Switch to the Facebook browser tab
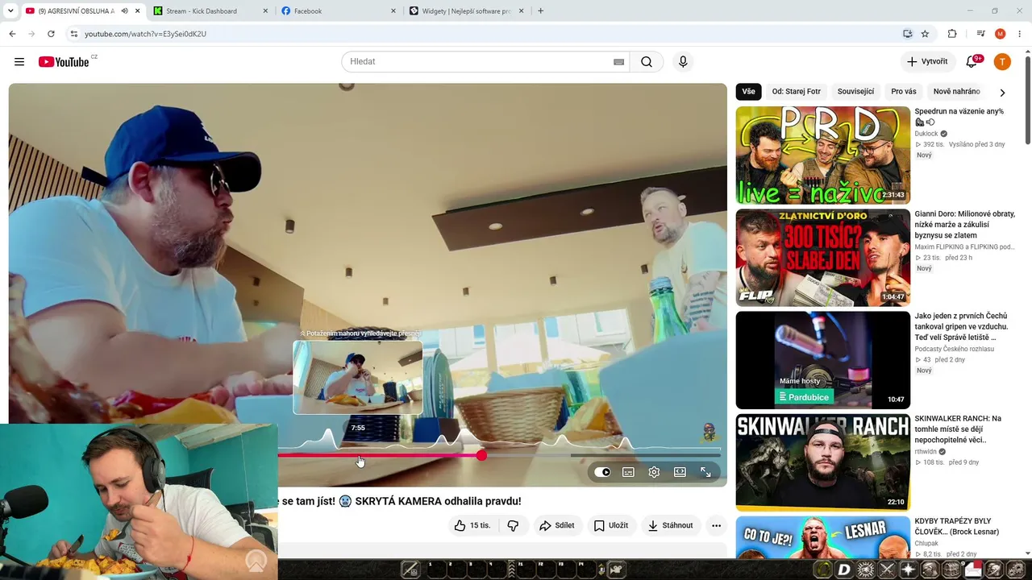This screenshot has height=580, width=1032. point(339,11)
